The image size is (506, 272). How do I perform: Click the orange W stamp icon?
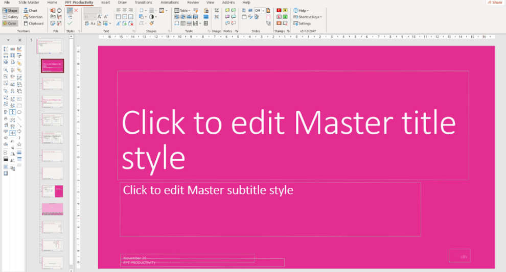279,23
